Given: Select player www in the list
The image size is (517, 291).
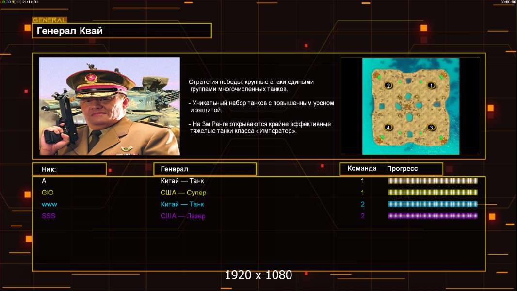Looking at the screenshot, I should [49, 204].
